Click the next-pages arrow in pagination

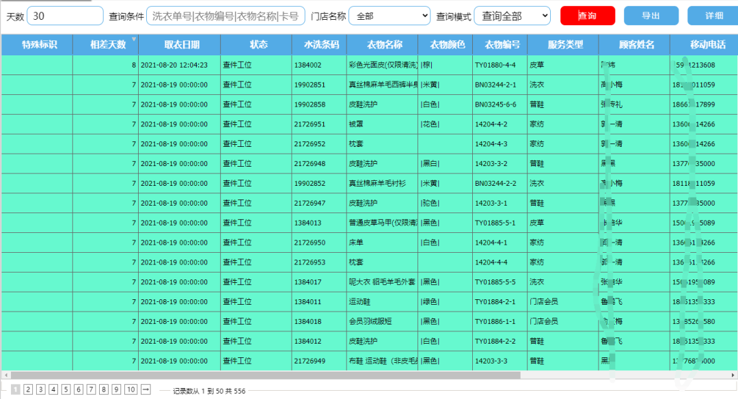pos(146,389)
